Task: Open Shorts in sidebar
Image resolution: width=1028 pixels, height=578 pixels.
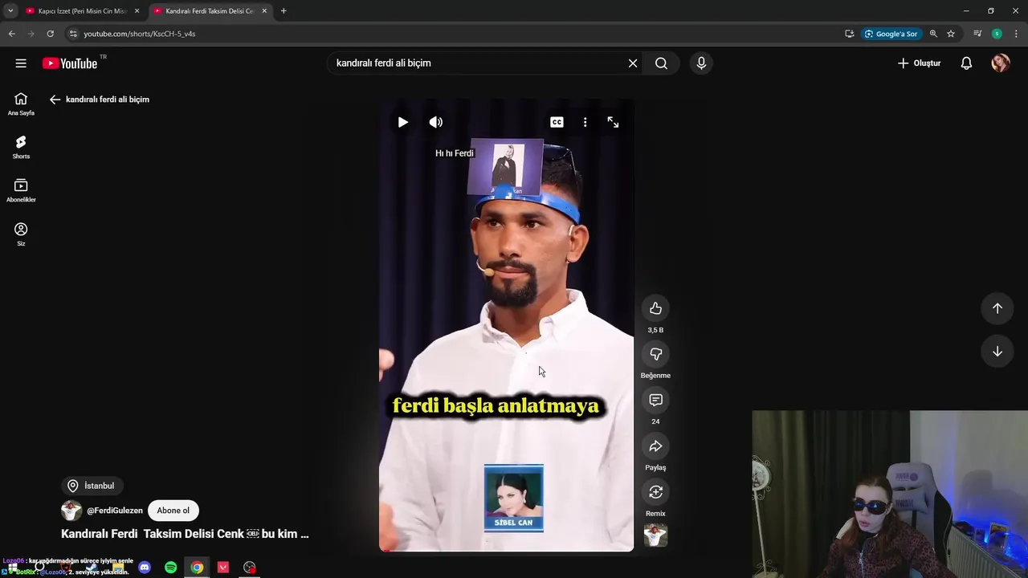Action: [x=21, y=148]
